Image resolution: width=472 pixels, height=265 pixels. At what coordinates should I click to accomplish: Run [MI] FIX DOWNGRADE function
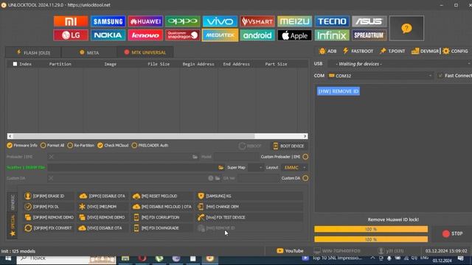click(x=162, y=228)
